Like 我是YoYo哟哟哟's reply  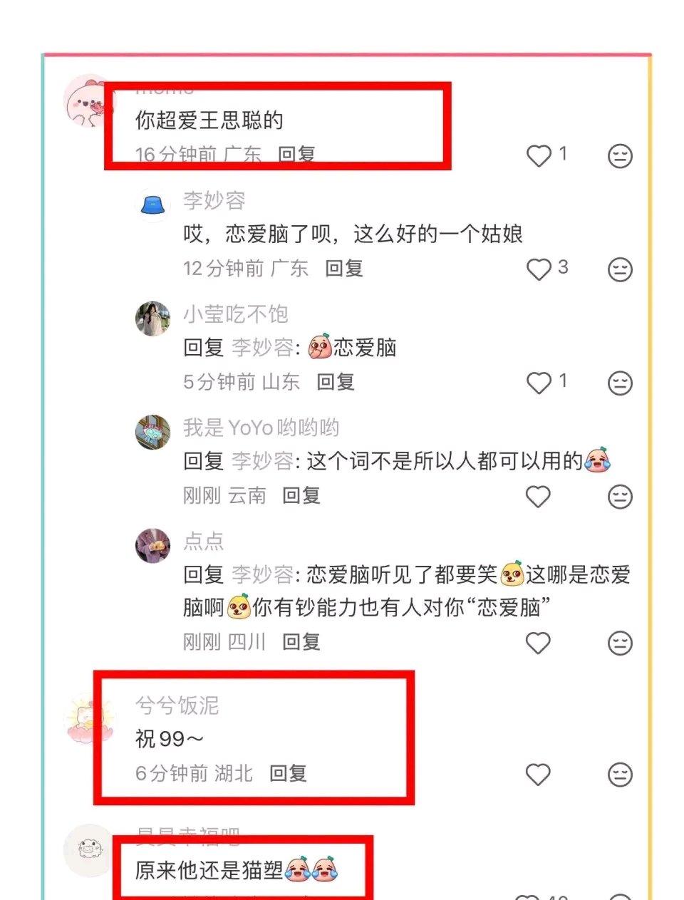(538, 496)
